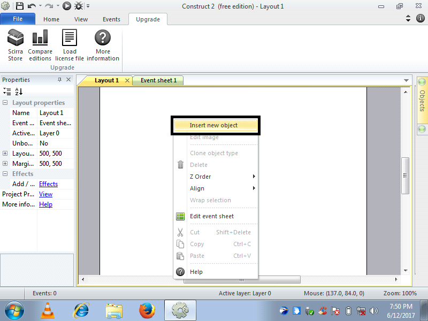The height and width of the screenshot is (321, 428).
Task: Click the horizontal scrollbar right arrow
Action: click(396, 279)
